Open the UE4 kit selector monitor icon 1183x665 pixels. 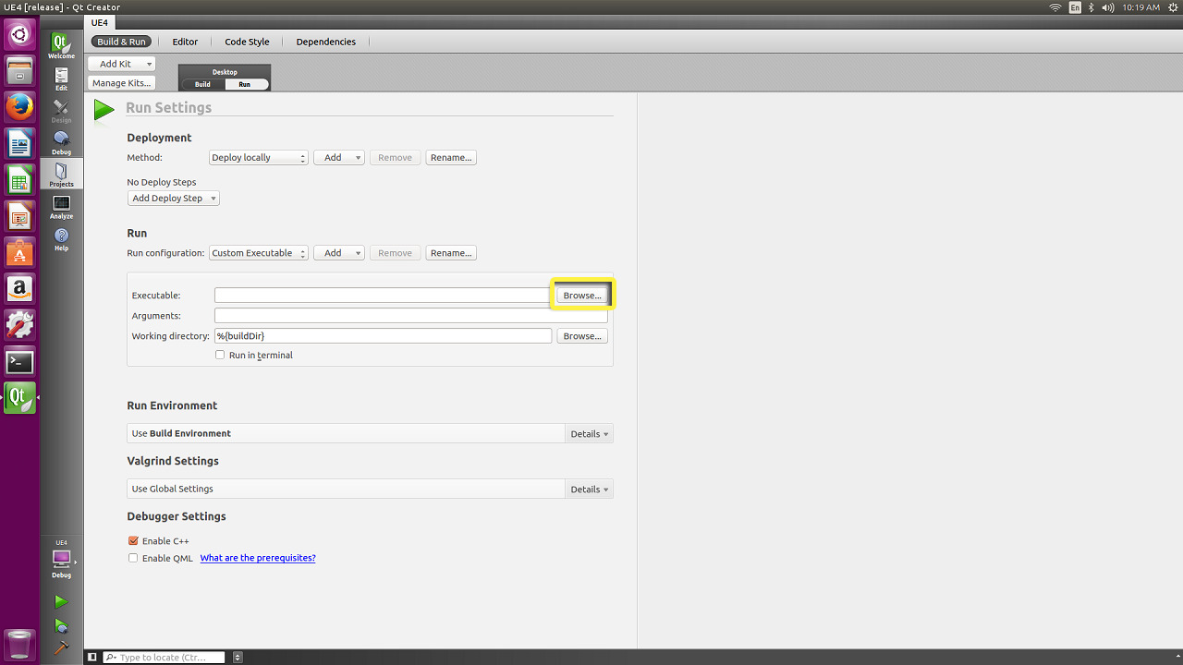pyautogui.click(x=61, y=560)
